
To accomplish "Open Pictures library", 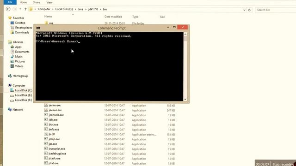I will click(20, 61).
